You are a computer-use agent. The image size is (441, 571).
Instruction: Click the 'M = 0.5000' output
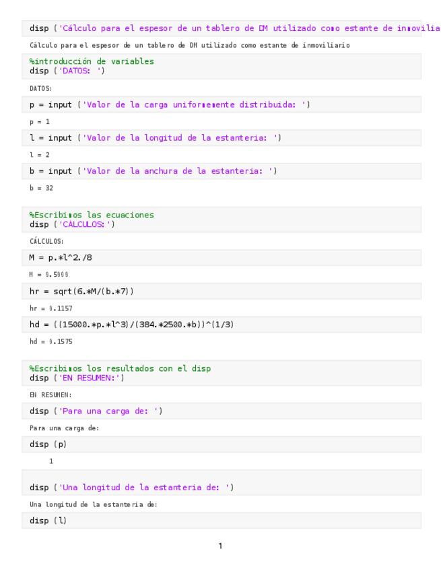click(48, 275)
